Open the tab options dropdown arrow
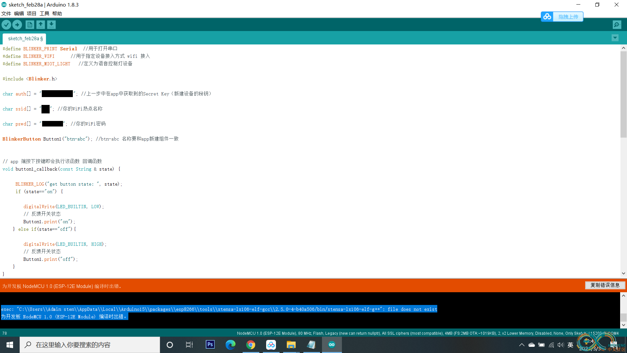The height and width of the screenshot is (353, 627). [x=615, y=38]
